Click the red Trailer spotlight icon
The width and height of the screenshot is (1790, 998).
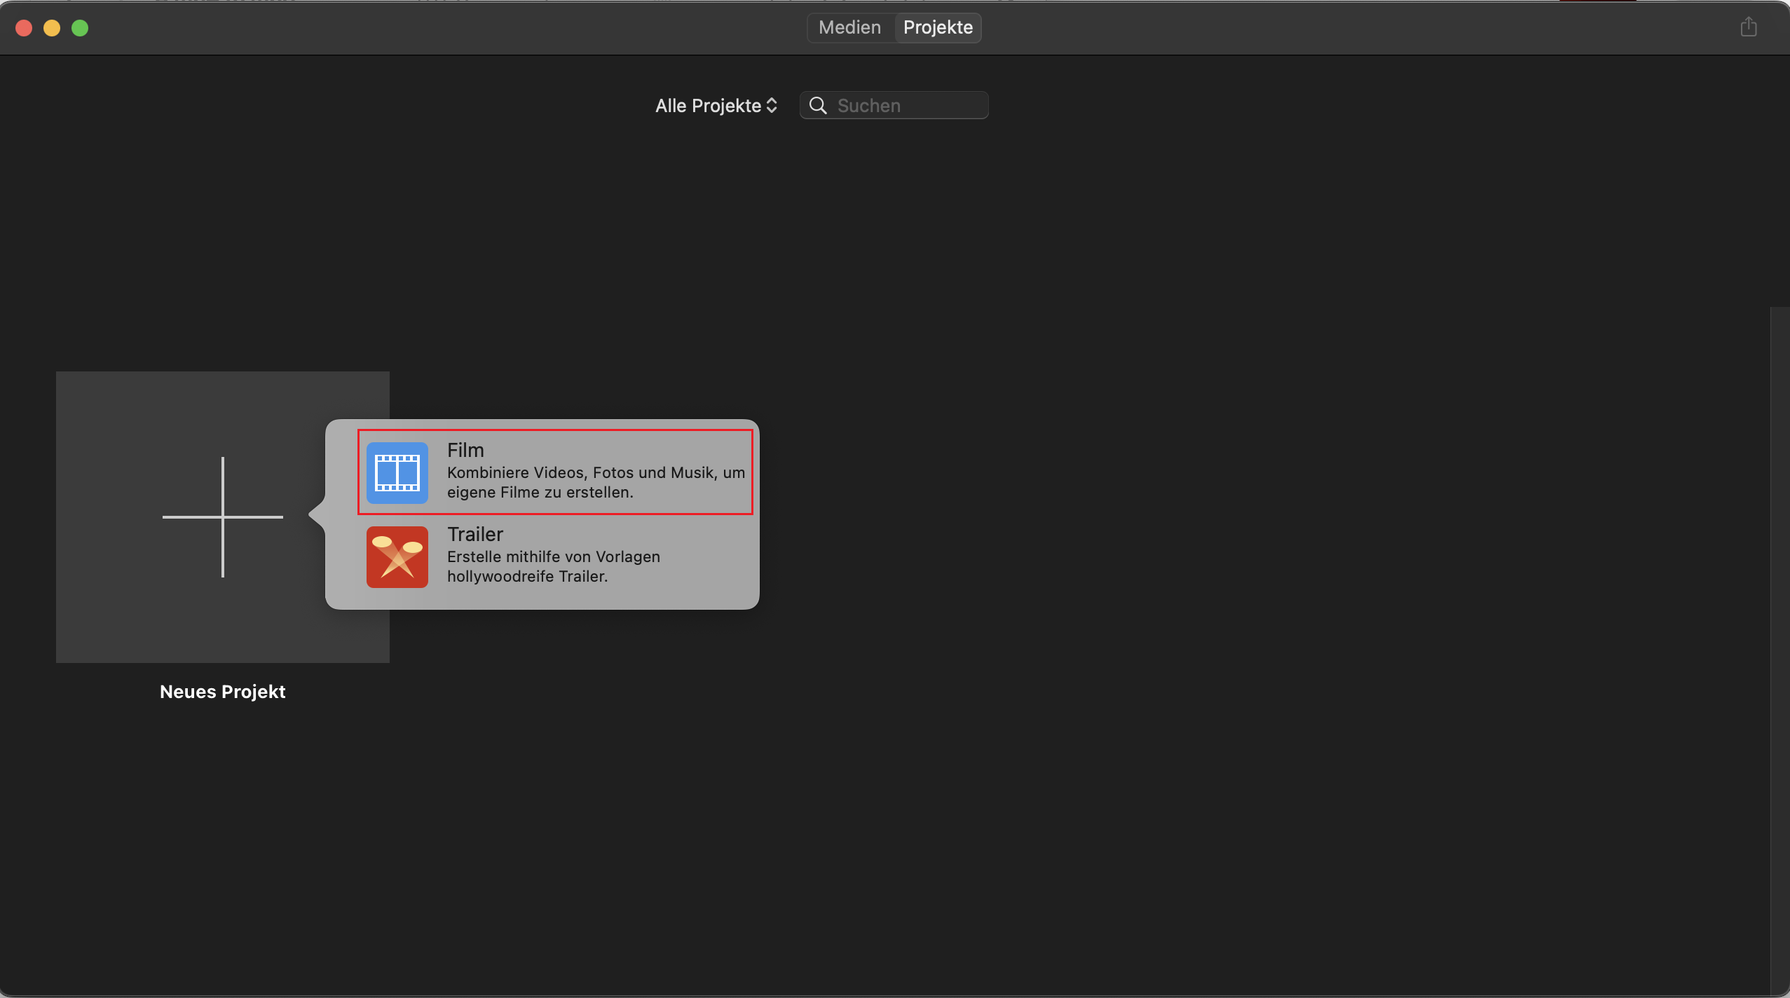pos(397,557)
